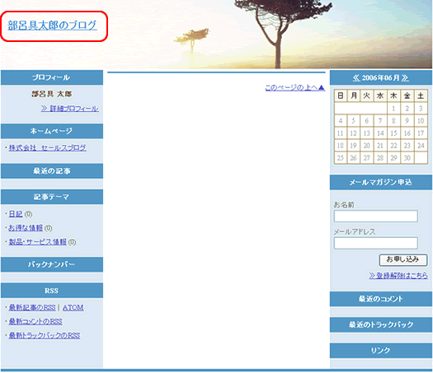Open the 詳細プロフィール link
The height and width of the screenshot is (373, 433).
70,109
